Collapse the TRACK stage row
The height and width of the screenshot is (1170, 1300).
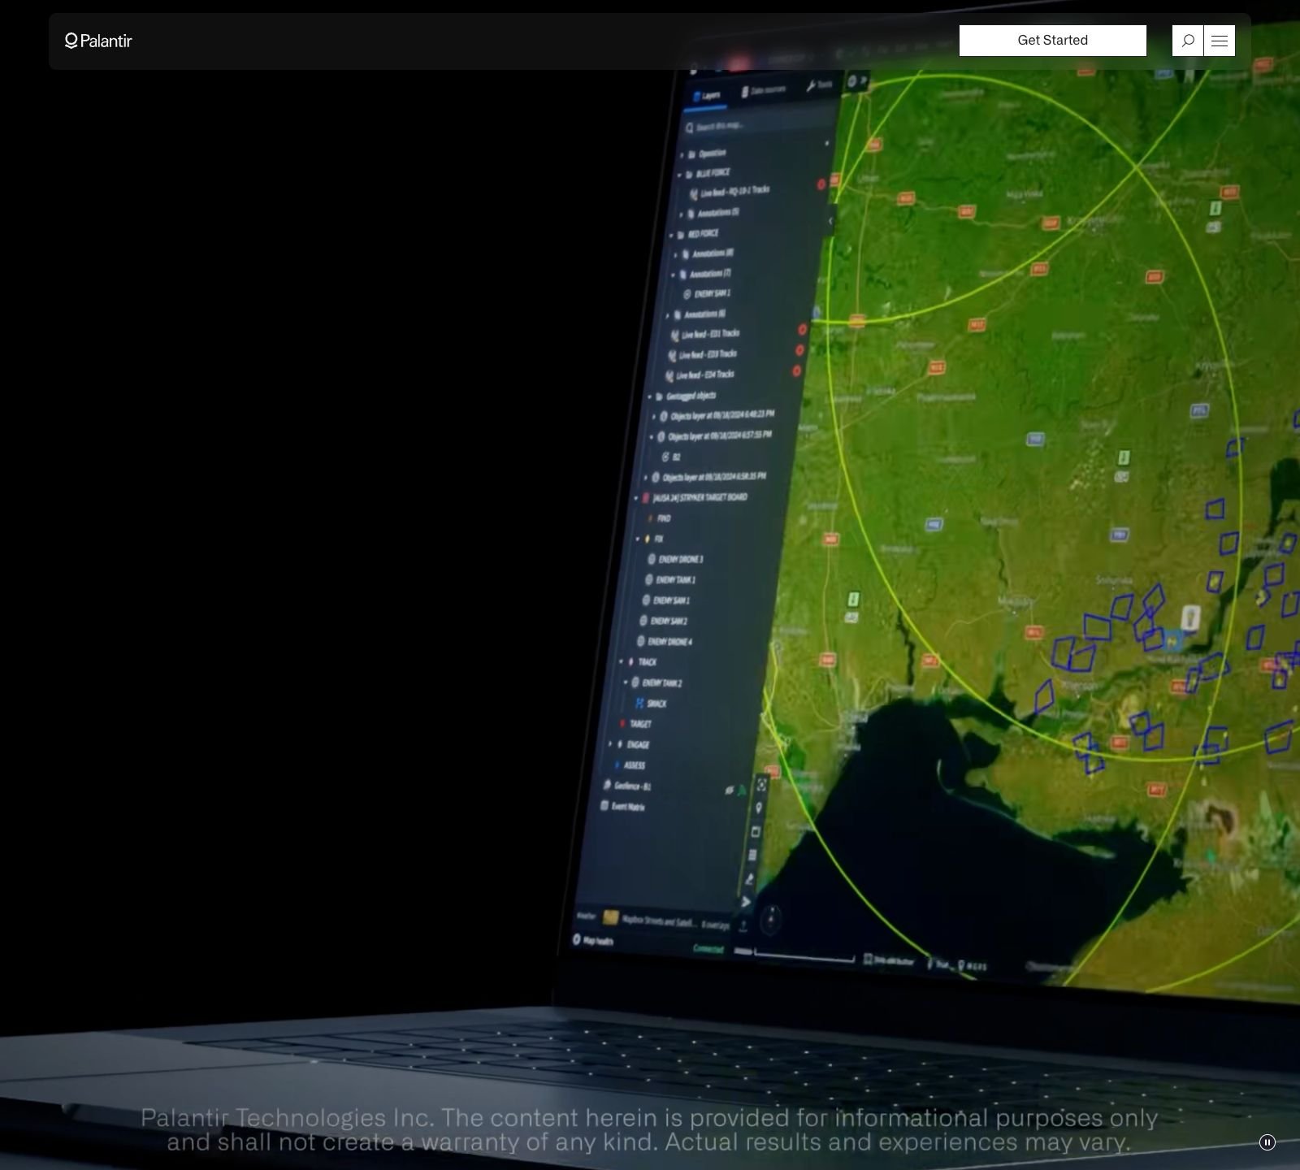tap(621, 662)
